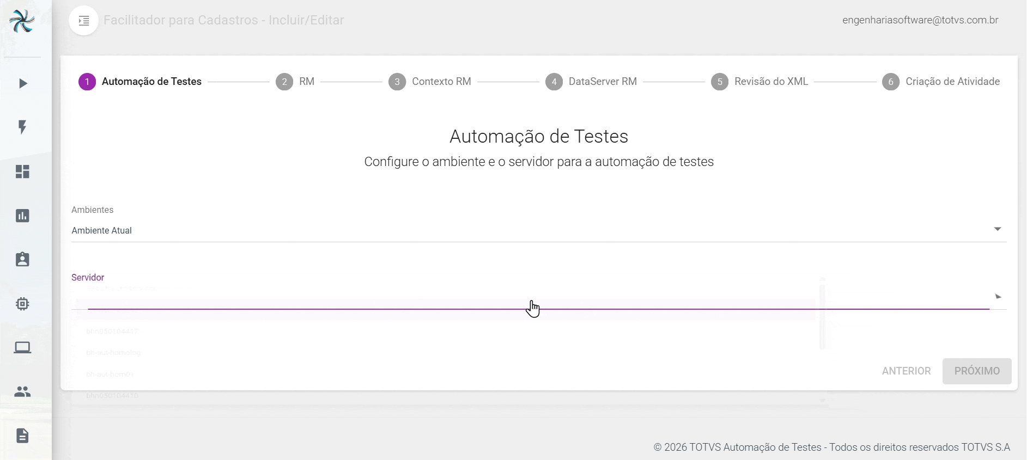Click the engenhariasoftware@totvs.com.br account email
Image resolution: width=1027 pixels, height=460 pixels.
(920, 20)
